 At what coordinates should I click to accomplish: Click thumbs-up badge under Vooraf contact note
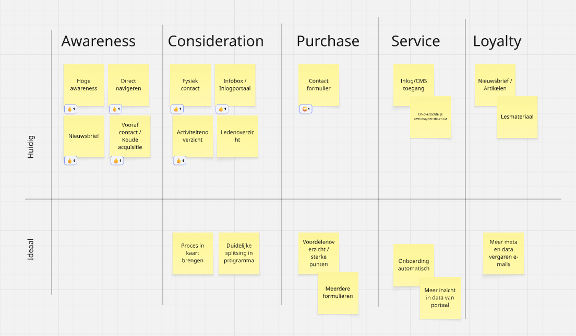point(117,160)
